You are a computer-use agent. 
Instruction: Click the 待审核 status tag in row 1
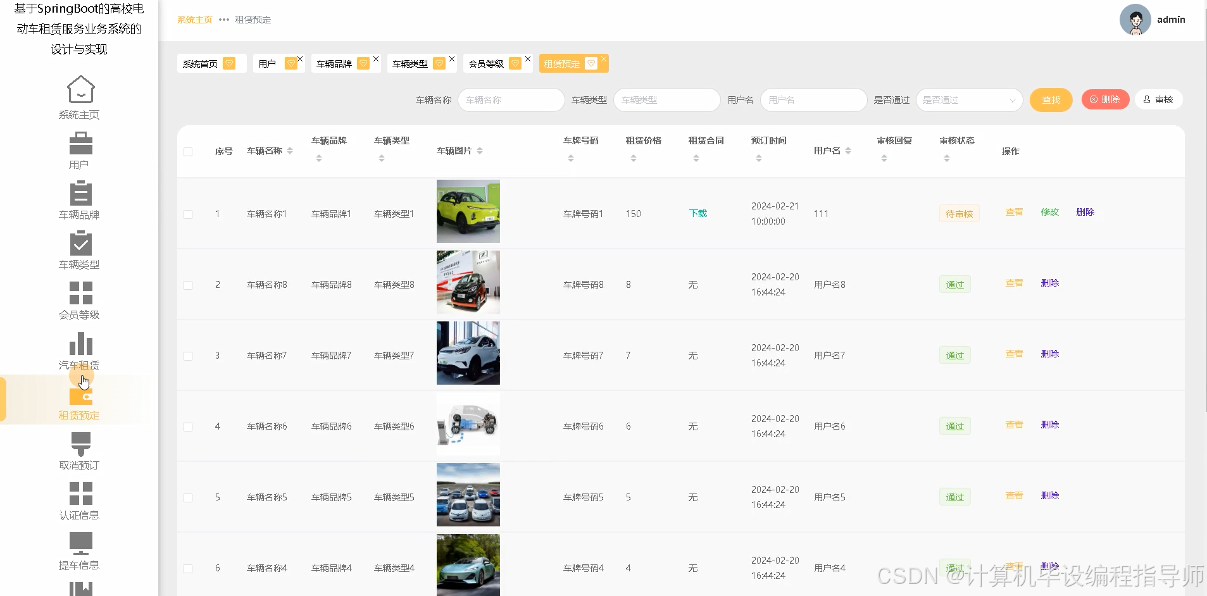click(x=959, y=214)
